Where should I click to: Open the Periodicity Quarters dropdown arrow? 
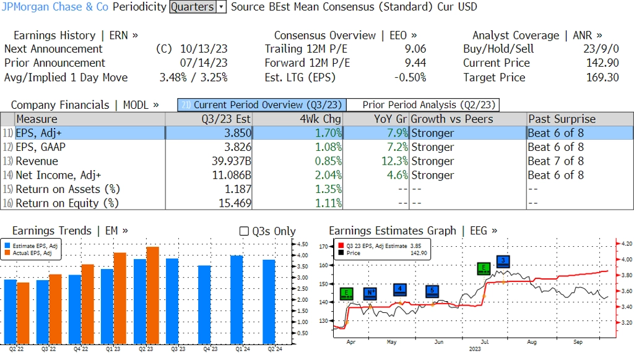(x=221, y=7)
